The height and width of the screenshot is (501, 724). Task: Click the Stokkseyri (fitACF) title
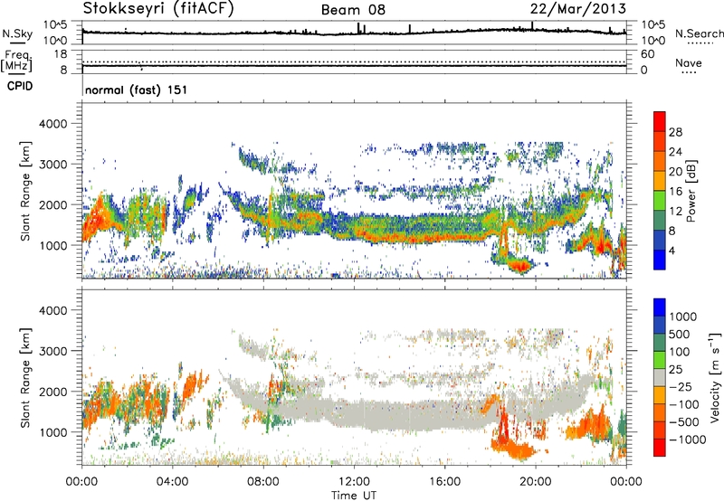(x=158, y=9)
